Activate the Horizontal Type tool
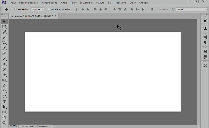 click(x=4, y=102)
